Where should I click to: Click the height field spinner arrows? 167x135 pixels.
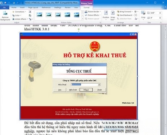pyautogui.click(x=160, y=13)
